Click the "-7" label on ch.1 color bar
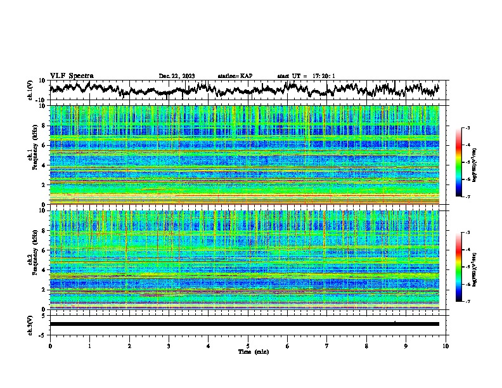 [x=467, y=197]
